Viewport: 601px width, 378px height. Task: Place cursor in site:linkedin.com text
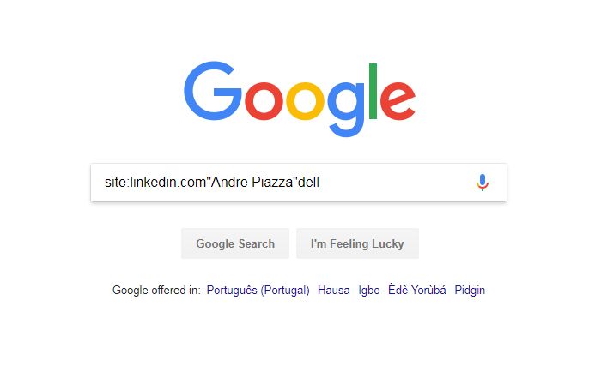(x=155, y=182)
